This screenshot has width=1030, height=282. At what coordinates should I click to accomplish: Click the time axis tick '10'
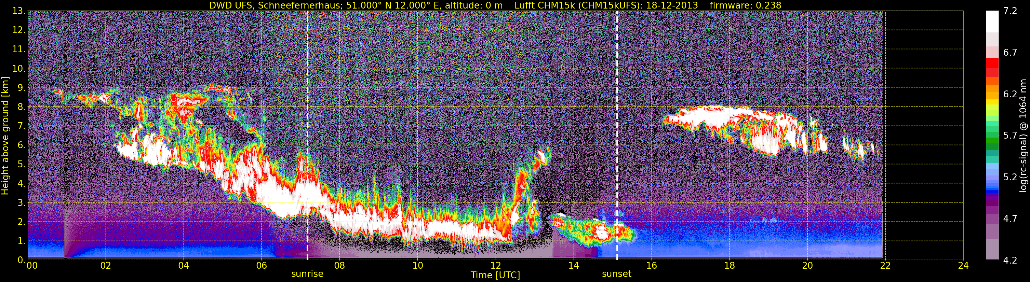click(417, 266)
